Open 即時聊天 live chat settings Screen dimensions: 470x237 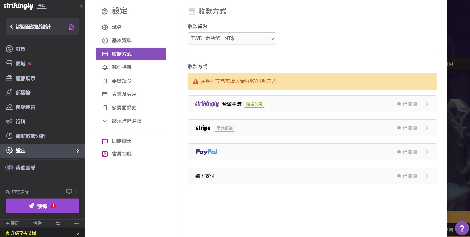(122, 141)
